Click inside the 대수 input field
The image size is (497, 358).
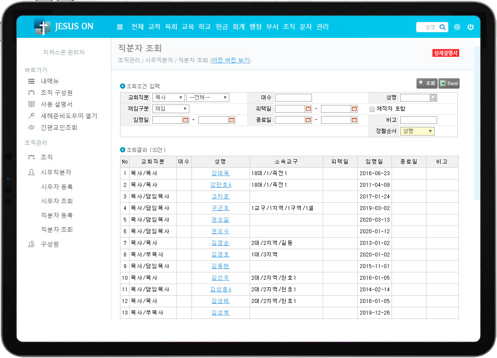(x=293, y=98)
